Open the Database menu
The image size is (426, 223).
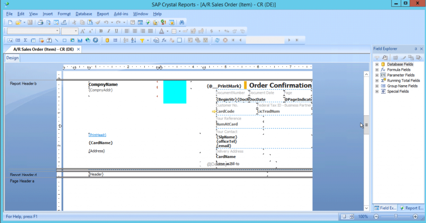point(84,14)
